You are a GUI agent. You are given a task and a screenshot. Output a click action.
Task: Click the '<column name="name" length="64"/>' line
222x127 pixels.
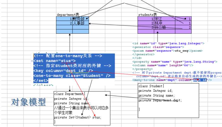(163, 65)
